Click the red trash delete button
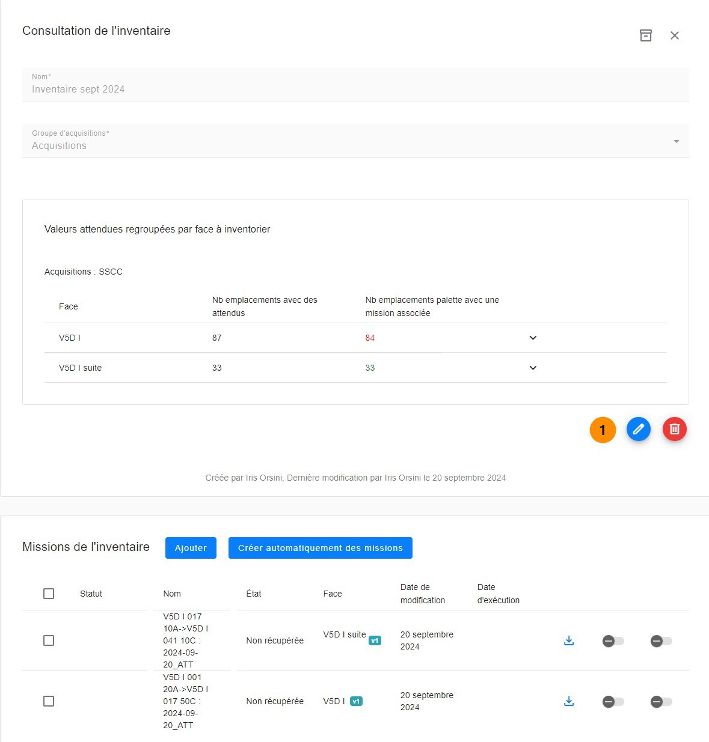 (675, 429)
